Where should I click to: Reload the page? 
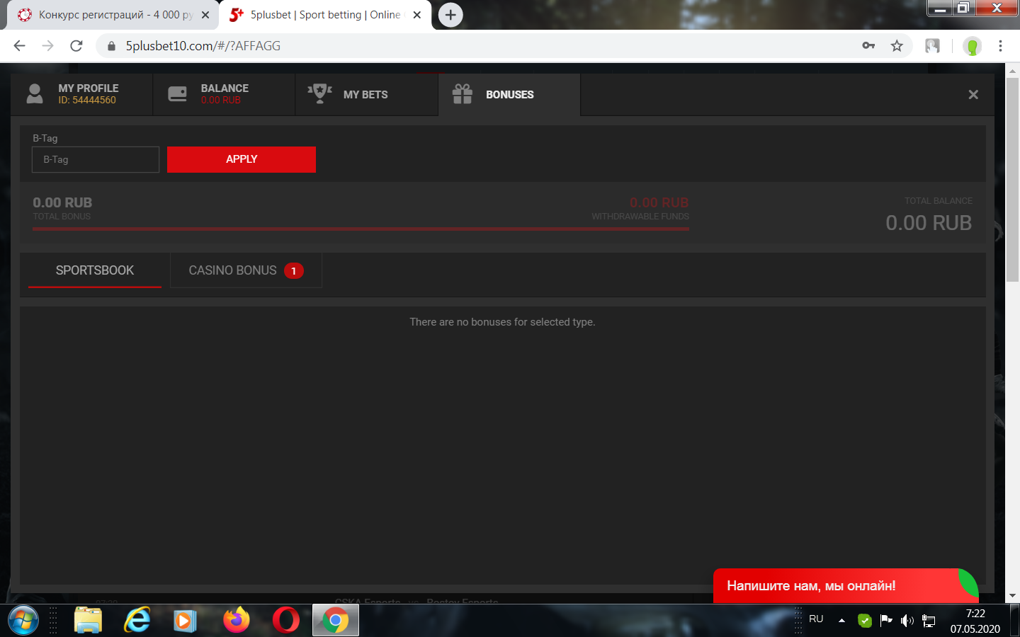pos(76,46)
